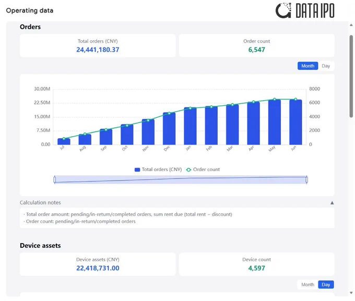Screen dimensions: 355x301
Task: Click the Aug bar in Orders chart
Action: [x=85, y=139]
